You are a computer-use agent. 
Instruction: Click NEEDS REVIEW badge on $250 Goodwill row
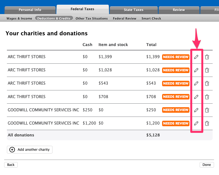[176, 110]
